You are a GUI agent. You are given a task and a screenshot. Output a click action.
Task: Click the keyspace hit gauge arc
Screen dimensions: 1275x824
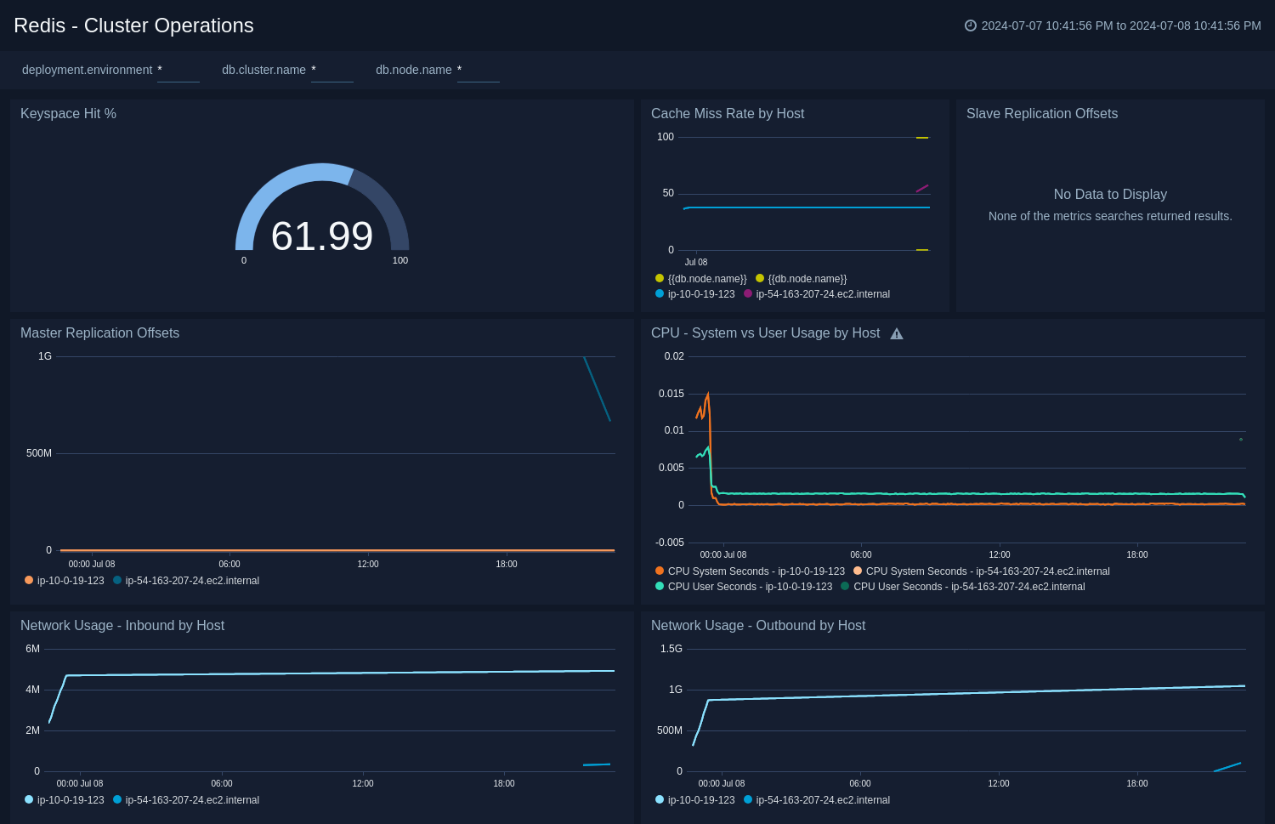tap(322, 173)
